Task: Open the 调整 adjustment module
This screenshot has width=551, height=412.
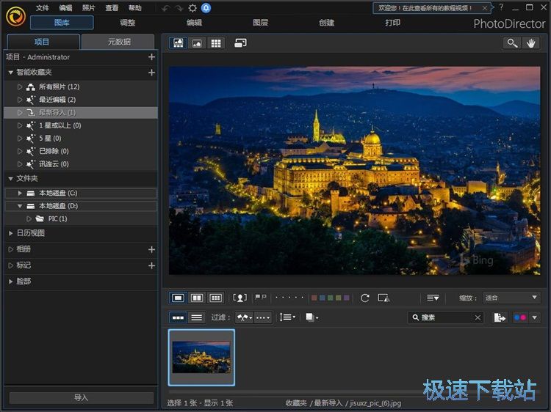Action: (x=128, y=23)
